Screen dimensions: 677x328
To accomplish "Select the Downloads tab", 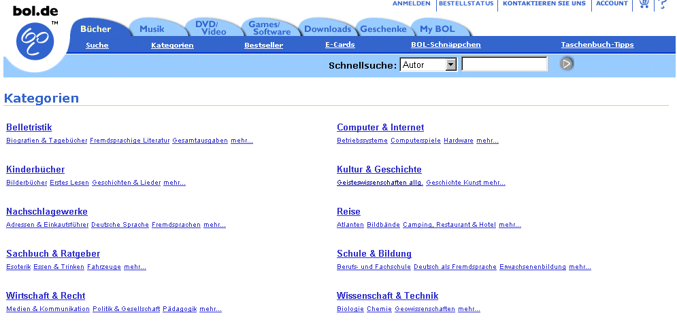I will (x=328, y=29).
